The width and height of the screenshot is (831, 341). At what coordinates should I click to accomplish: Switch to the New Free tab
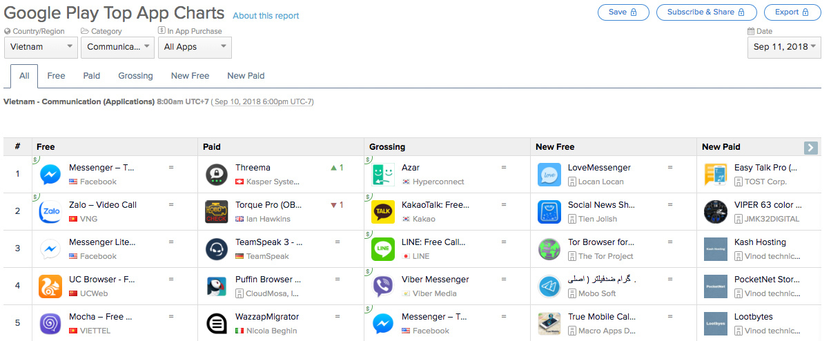coord(190,76)
